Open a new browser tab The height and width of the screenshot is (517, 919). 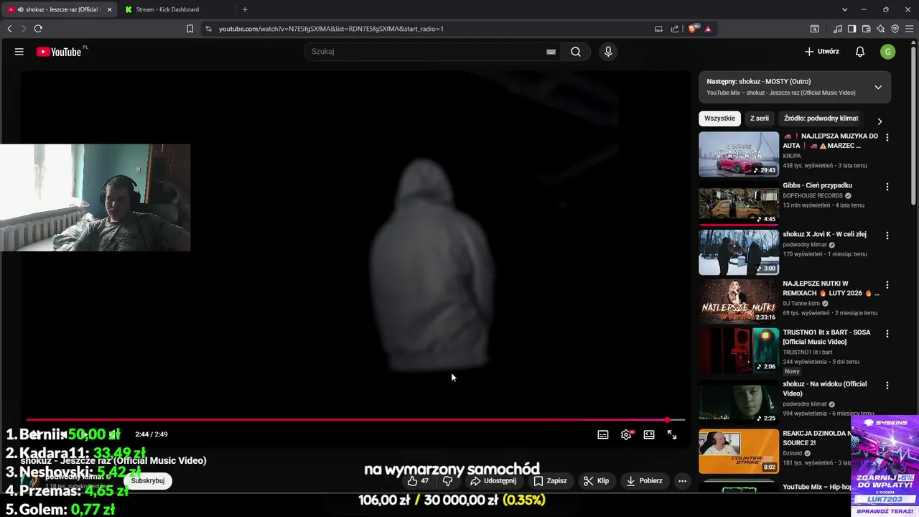pos(245,9)
